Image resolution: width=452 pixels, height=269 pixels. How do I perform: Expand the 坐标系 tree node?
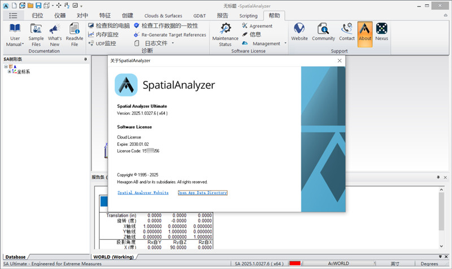tap(10, 72)
